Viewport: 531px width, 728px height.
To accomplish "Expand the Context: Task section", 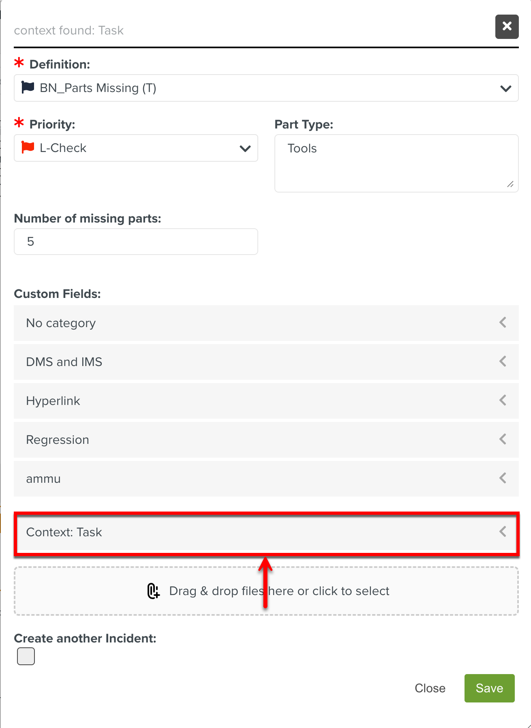I will pyautogui.click(x=503, y=532).
